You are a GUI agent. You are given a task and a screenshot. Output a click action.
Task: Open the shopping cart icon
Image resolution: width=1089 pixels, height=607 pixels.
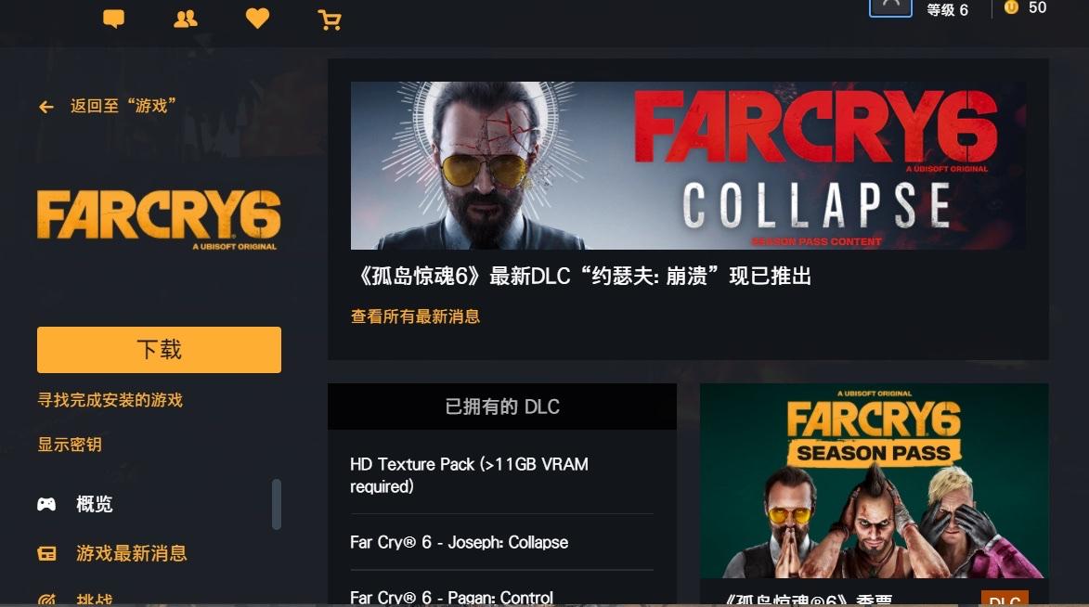[330, 20]
